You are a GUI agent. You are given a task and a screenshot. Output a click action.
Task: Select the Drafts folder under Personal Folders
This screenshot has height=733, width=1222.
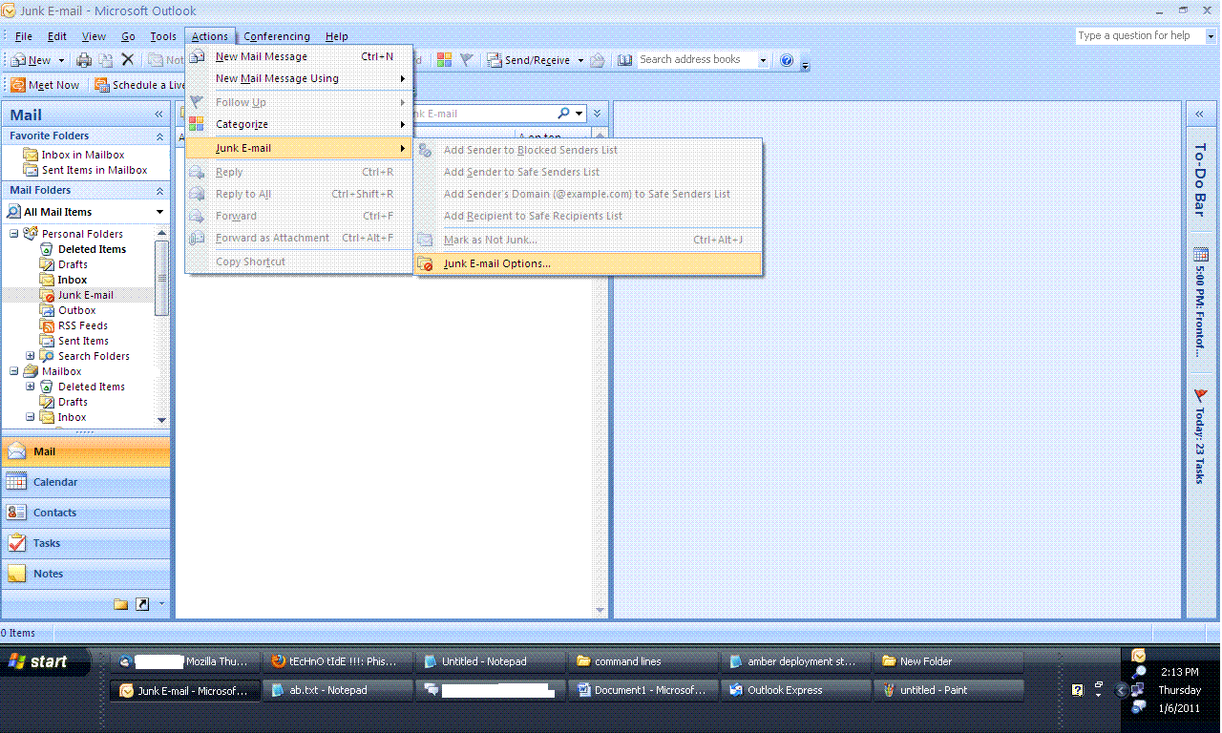[x=73, y=264]
